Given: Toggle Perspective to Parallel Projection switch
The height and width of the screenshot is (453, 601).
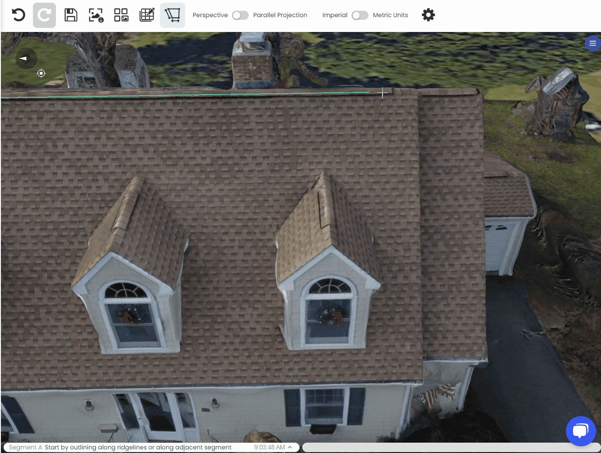Looking at the screenshot, I should [240, 15].
